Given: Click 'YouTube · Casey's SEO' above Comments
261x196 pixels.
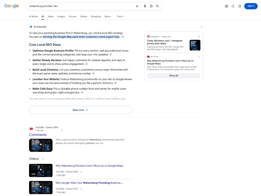Looking at the screenshot, I should click(x=47, y=127).
